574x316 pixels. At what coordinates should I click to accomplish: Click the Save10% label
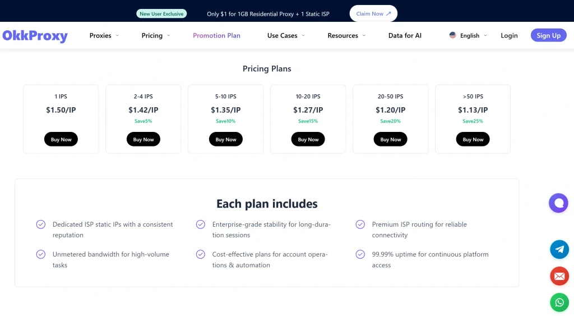click(x=225, y=121)
